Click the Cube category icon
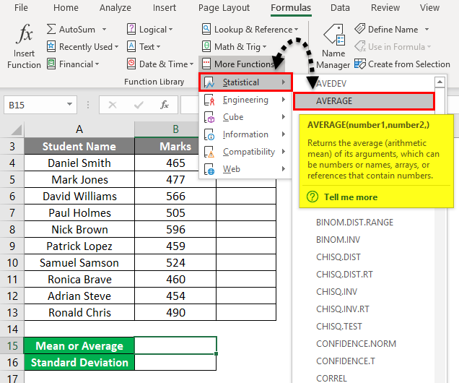 209,117
